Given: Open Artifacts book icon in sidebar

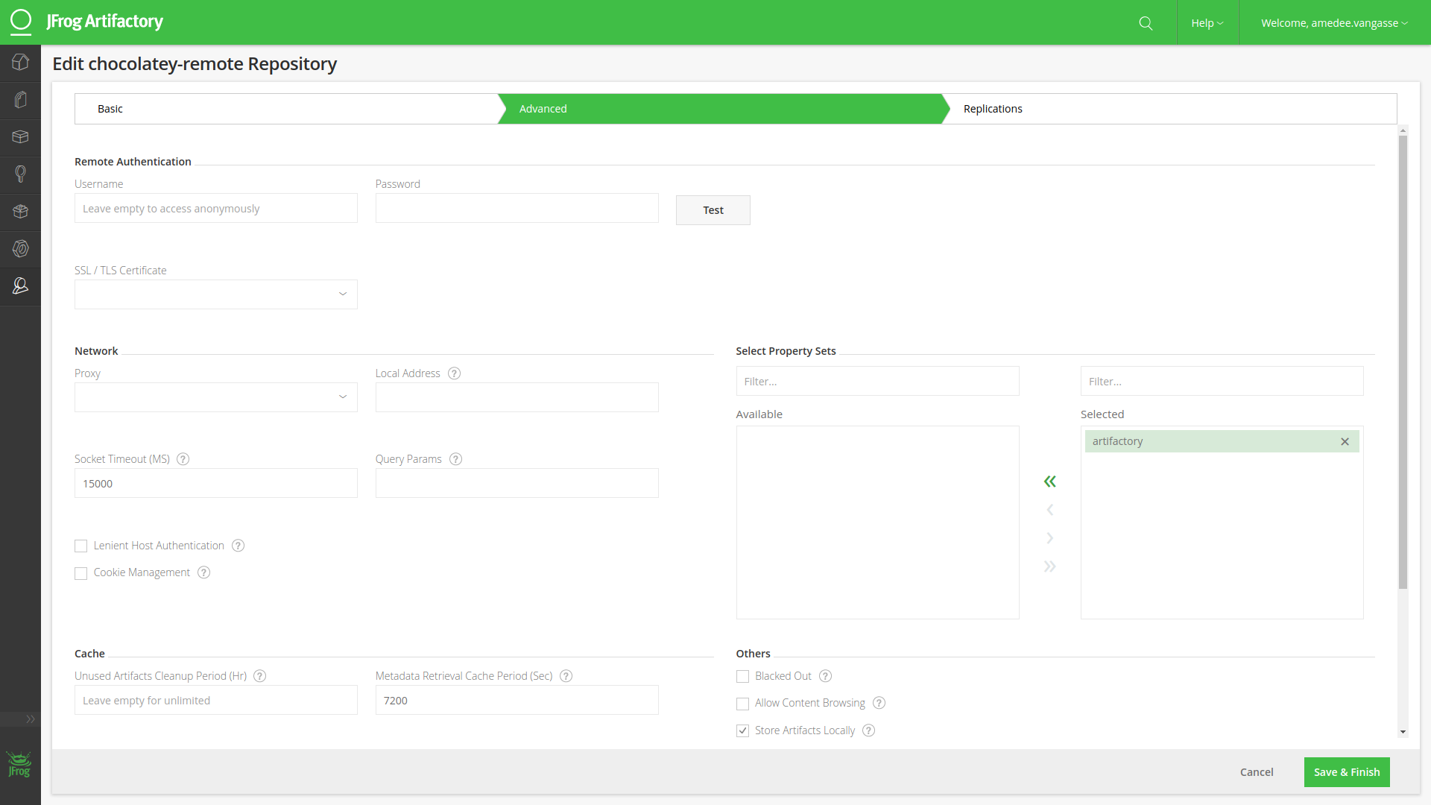Looking at the screenshot, I should tap(20, 99).
